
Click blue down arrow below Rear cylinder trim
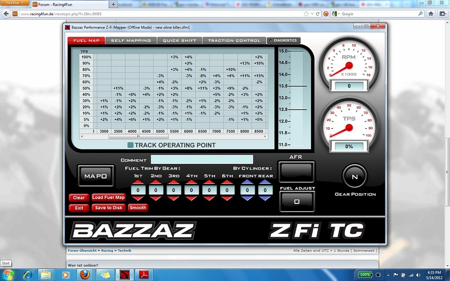(264, 198)
